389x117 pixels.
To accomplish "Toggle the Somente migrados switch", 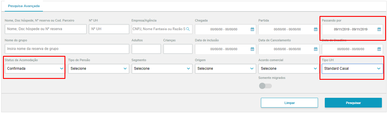I will (x=265, y=86).
